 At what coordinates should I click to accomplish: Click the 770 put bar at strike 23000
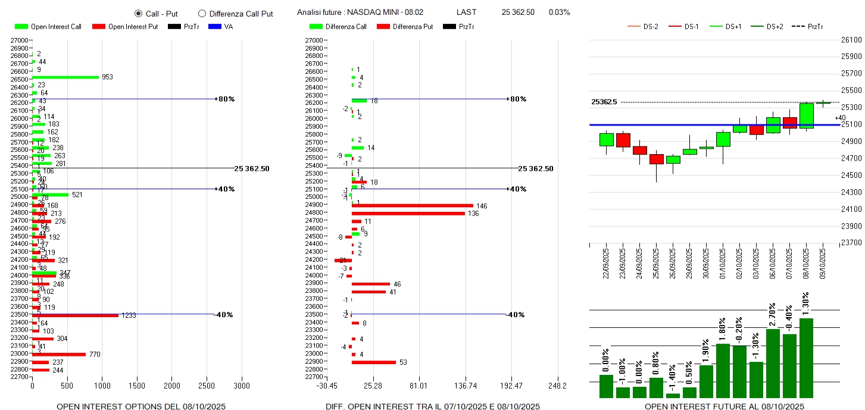[59, 354]
